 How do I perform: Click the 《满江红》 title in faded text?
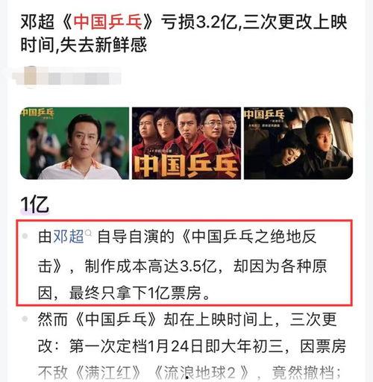pos(107,373)
